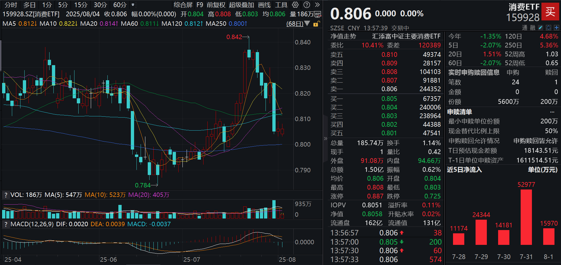Collapse side panel using middle divider arrow
The image size is (561, 265).
[x=325, y=138]
